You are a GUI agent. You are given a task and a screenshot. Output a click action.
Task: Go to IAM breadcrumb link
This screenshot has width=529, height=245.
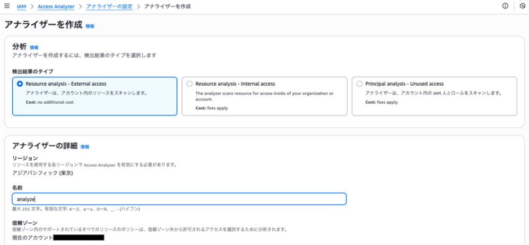pos(21,6)
